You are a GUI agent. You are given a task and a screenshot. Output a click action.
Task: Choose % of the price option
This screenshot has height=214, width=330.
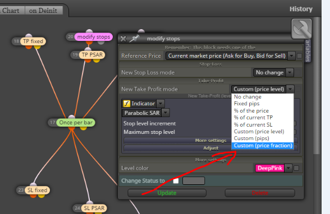[263, 111]
